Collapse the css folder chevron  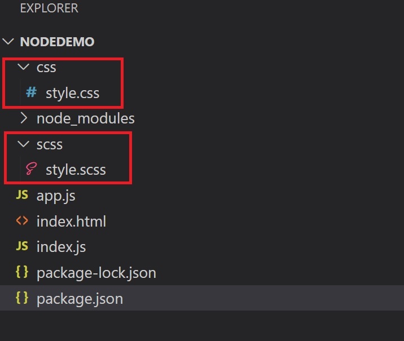23,68
